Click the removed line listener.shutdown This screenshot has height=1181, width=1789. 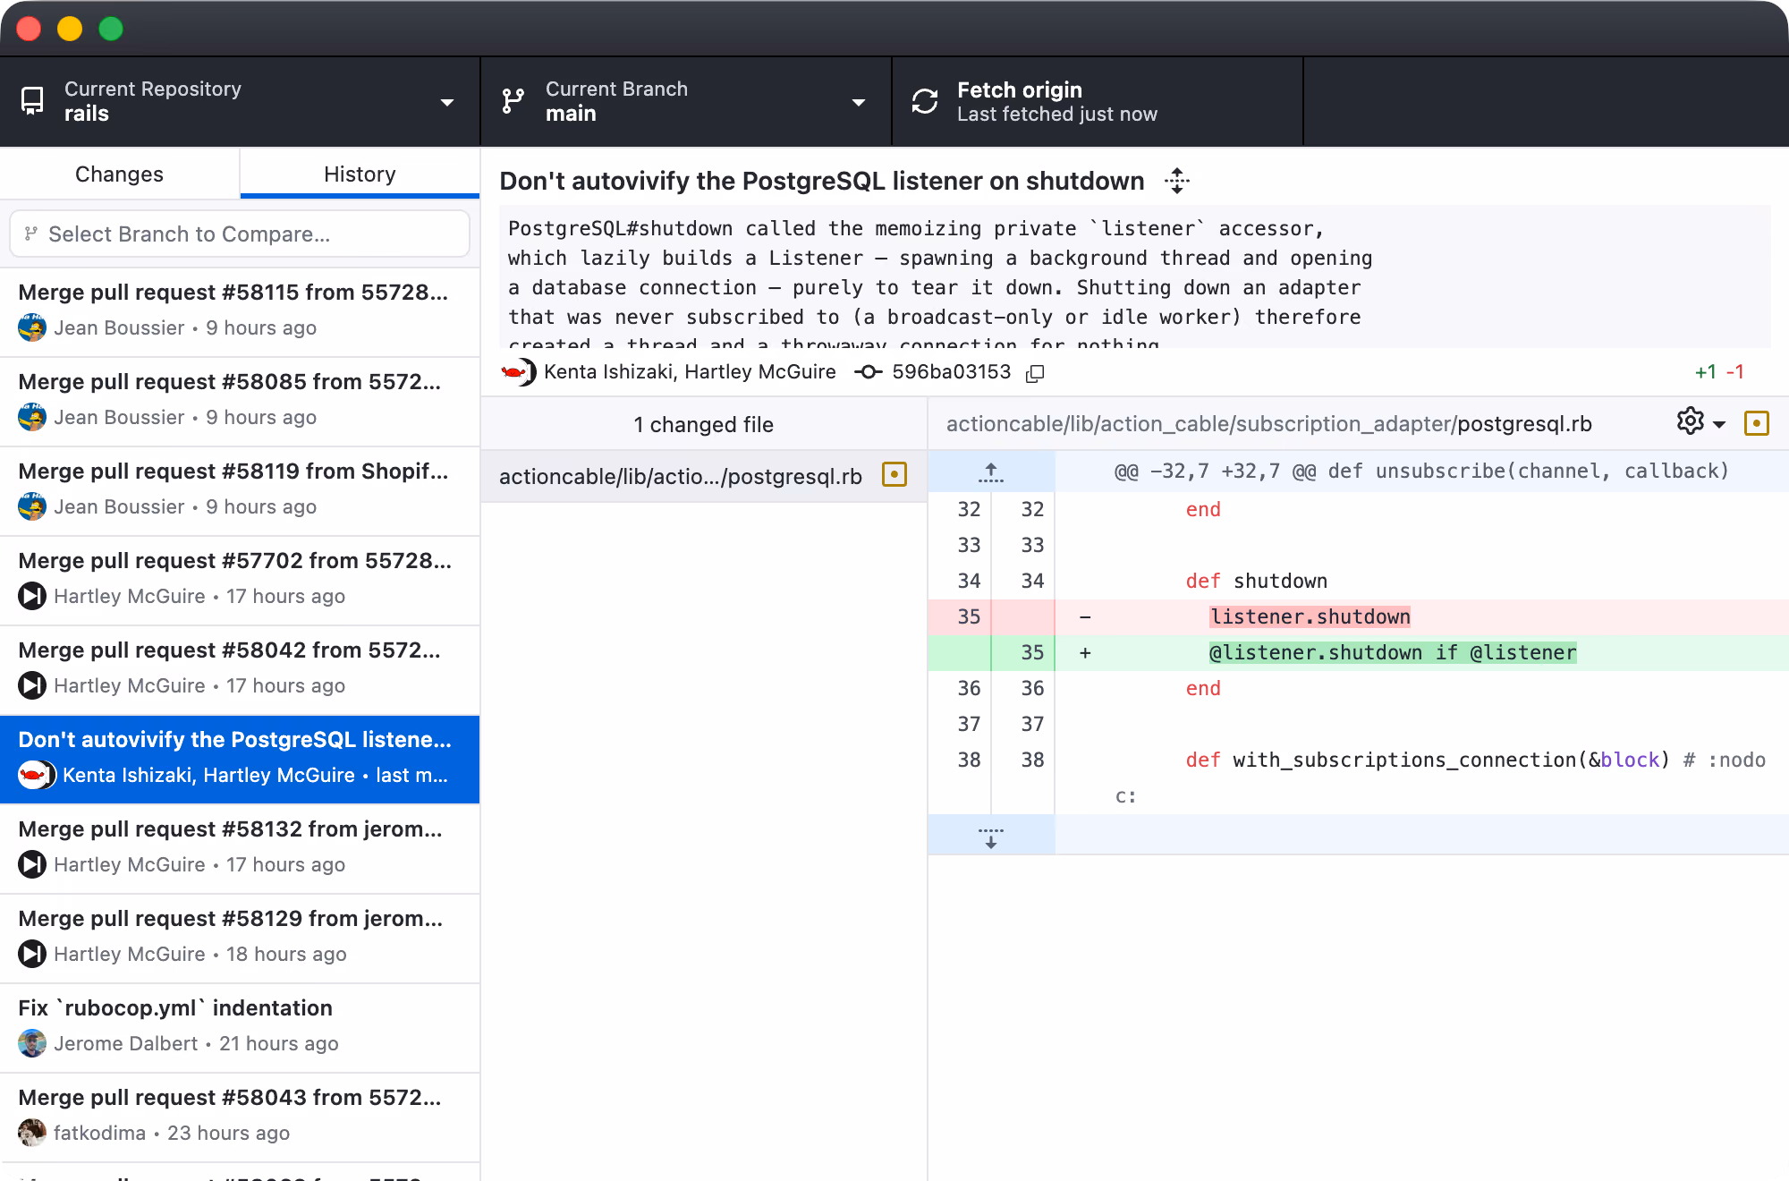click(x=1358, y=616)
